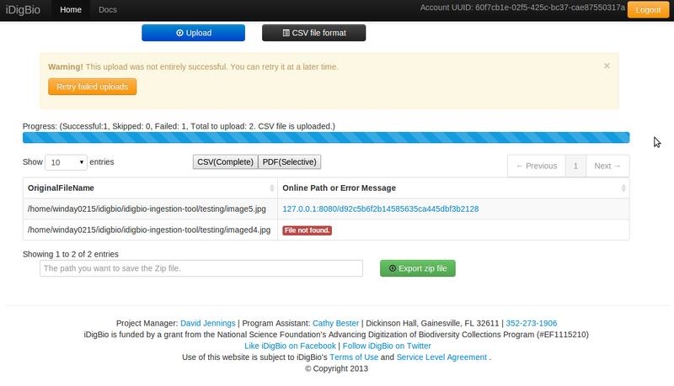Retry failed uploads
The image size is (674, 386).
pyautogui.click(x=93, y=87)
